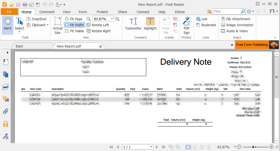This screenshot has width=280, height=151.
Task: Take a SnapShot of the page
Action: pos(37,19)
